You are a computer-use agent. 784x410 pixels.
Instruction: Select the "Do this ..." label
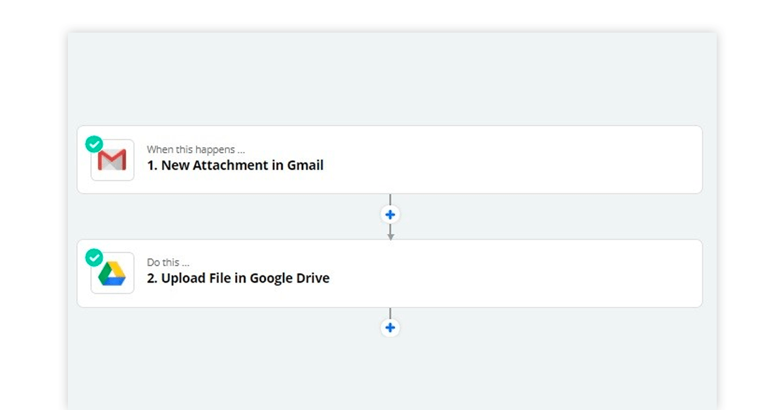168,262
